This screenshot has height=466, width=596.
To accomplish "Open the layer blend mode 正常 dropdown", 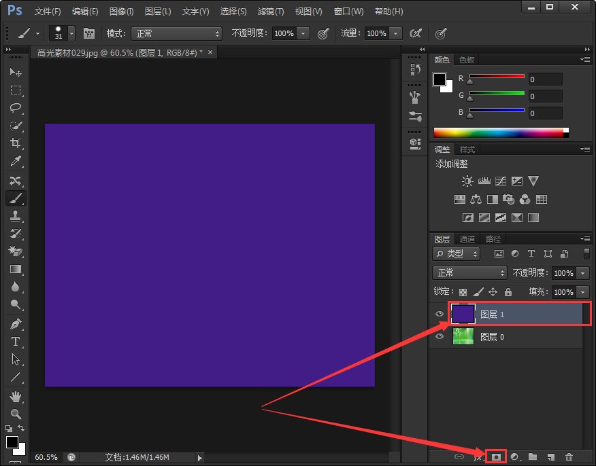I will (470, 272).
